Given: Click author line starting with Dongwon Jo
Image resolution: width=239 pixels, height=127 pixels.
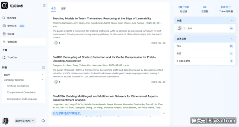Looking at the screenshot, I should tap(91, 65).
